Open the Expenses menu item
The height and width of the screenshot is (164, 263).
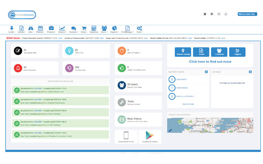click(94, 29)
